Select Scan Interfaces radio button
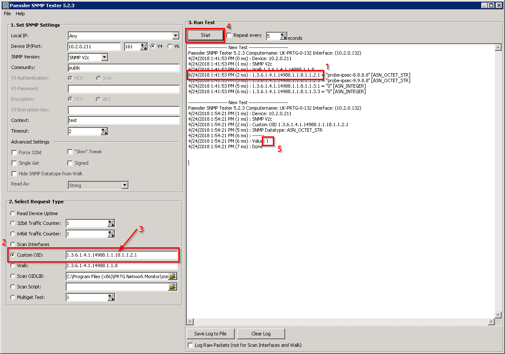 (x=13, y=244)
